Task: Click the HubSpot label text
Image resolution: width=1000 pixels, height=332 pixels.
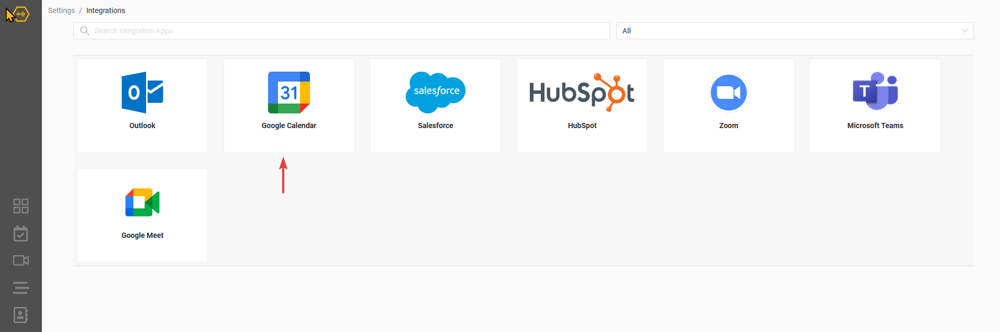Action: pos(582,125)
